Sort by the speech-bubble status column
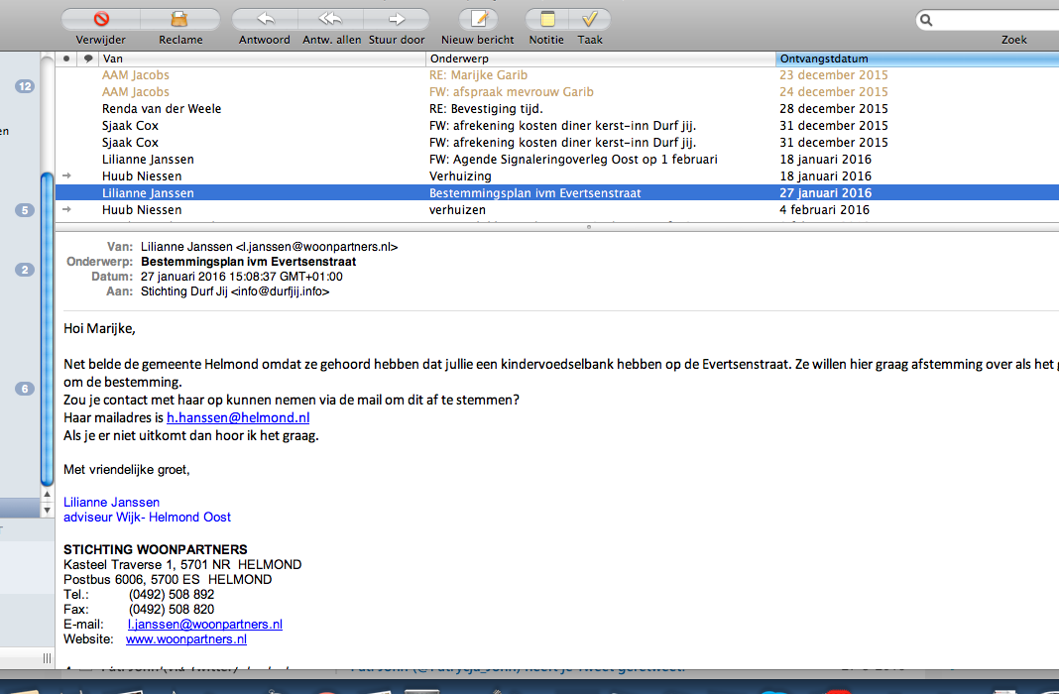 (88, 58)
